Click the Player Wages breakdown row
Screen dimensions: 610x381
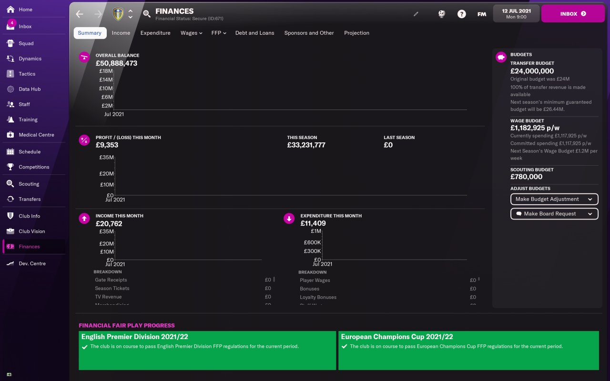click(387, 281)
